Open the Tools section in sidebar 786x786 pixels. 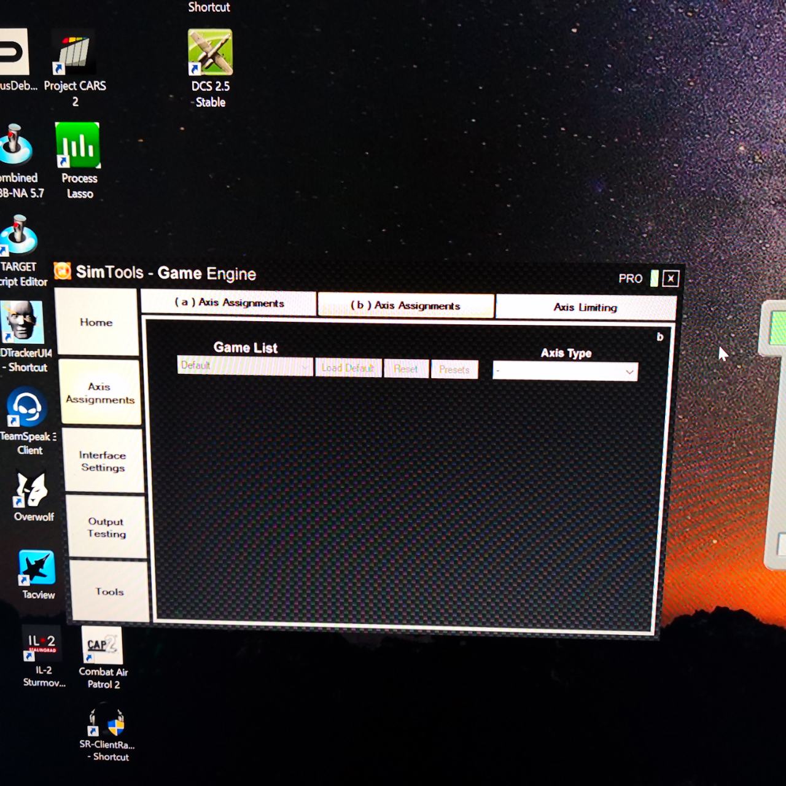click(x=109, y=591)
